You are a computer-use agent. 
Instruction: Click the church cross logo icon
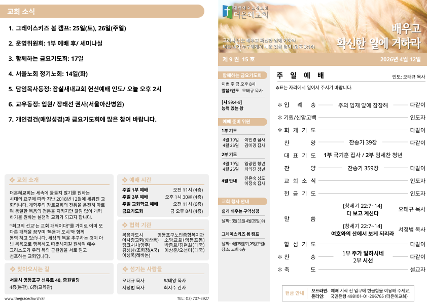228,11
